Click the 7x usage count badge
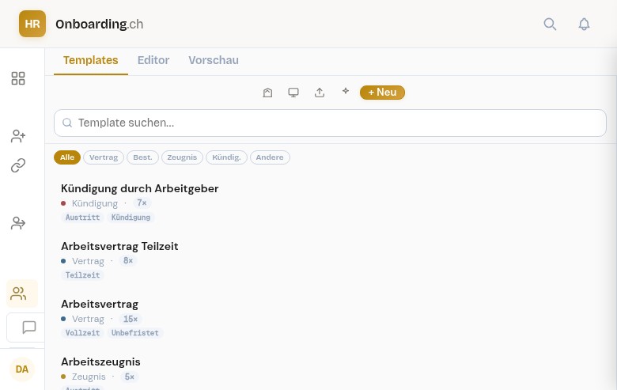 point(142,203)
